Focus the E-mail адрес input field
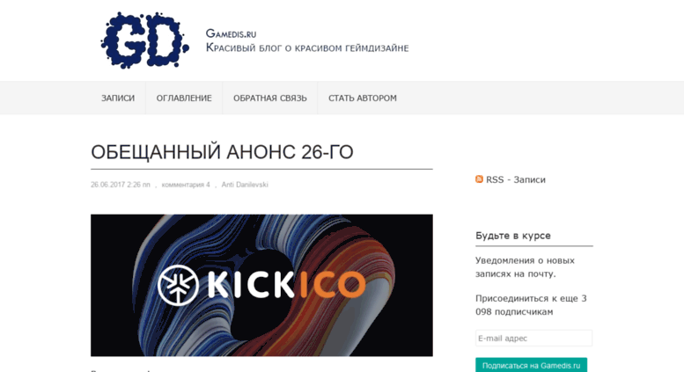Image resolution: width=684 pixels, height=372 pixels. coord(534,338)
